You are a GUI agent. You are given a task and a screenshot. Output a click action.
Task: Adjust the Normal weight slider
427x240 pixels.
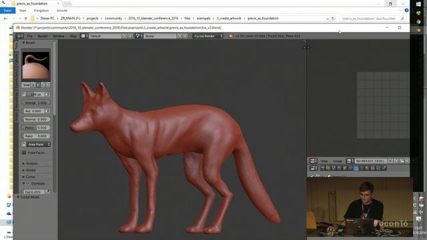(35, 119)
